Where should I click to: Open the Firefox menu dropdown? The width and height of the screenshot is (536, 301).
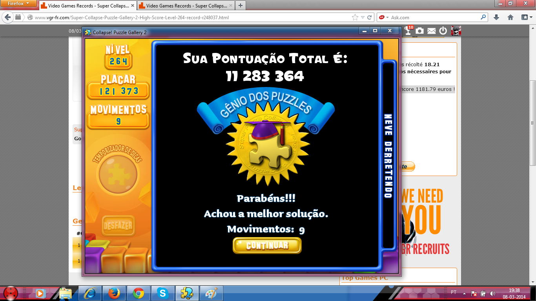[x=18, y=4]
